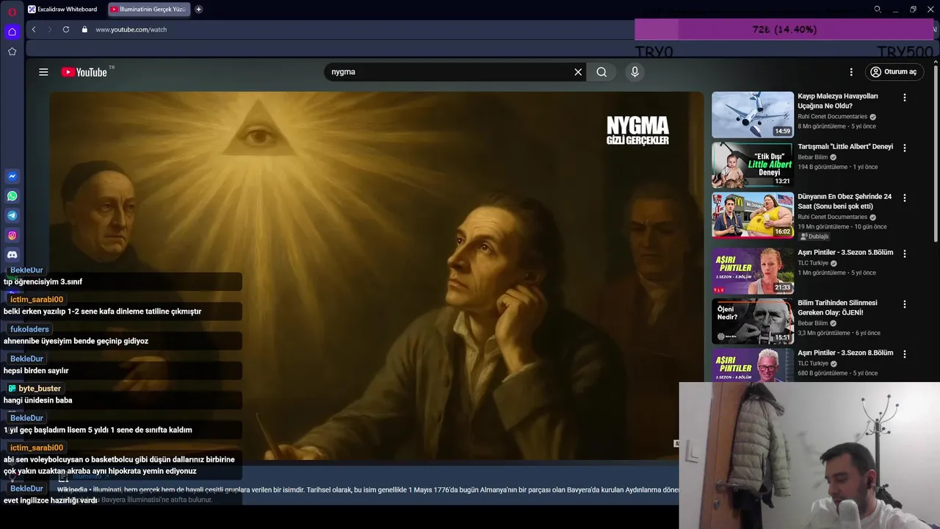
Task: Open title Dünyanın En Obez Şehrinde 24 Saat
Action: [845, 201]
